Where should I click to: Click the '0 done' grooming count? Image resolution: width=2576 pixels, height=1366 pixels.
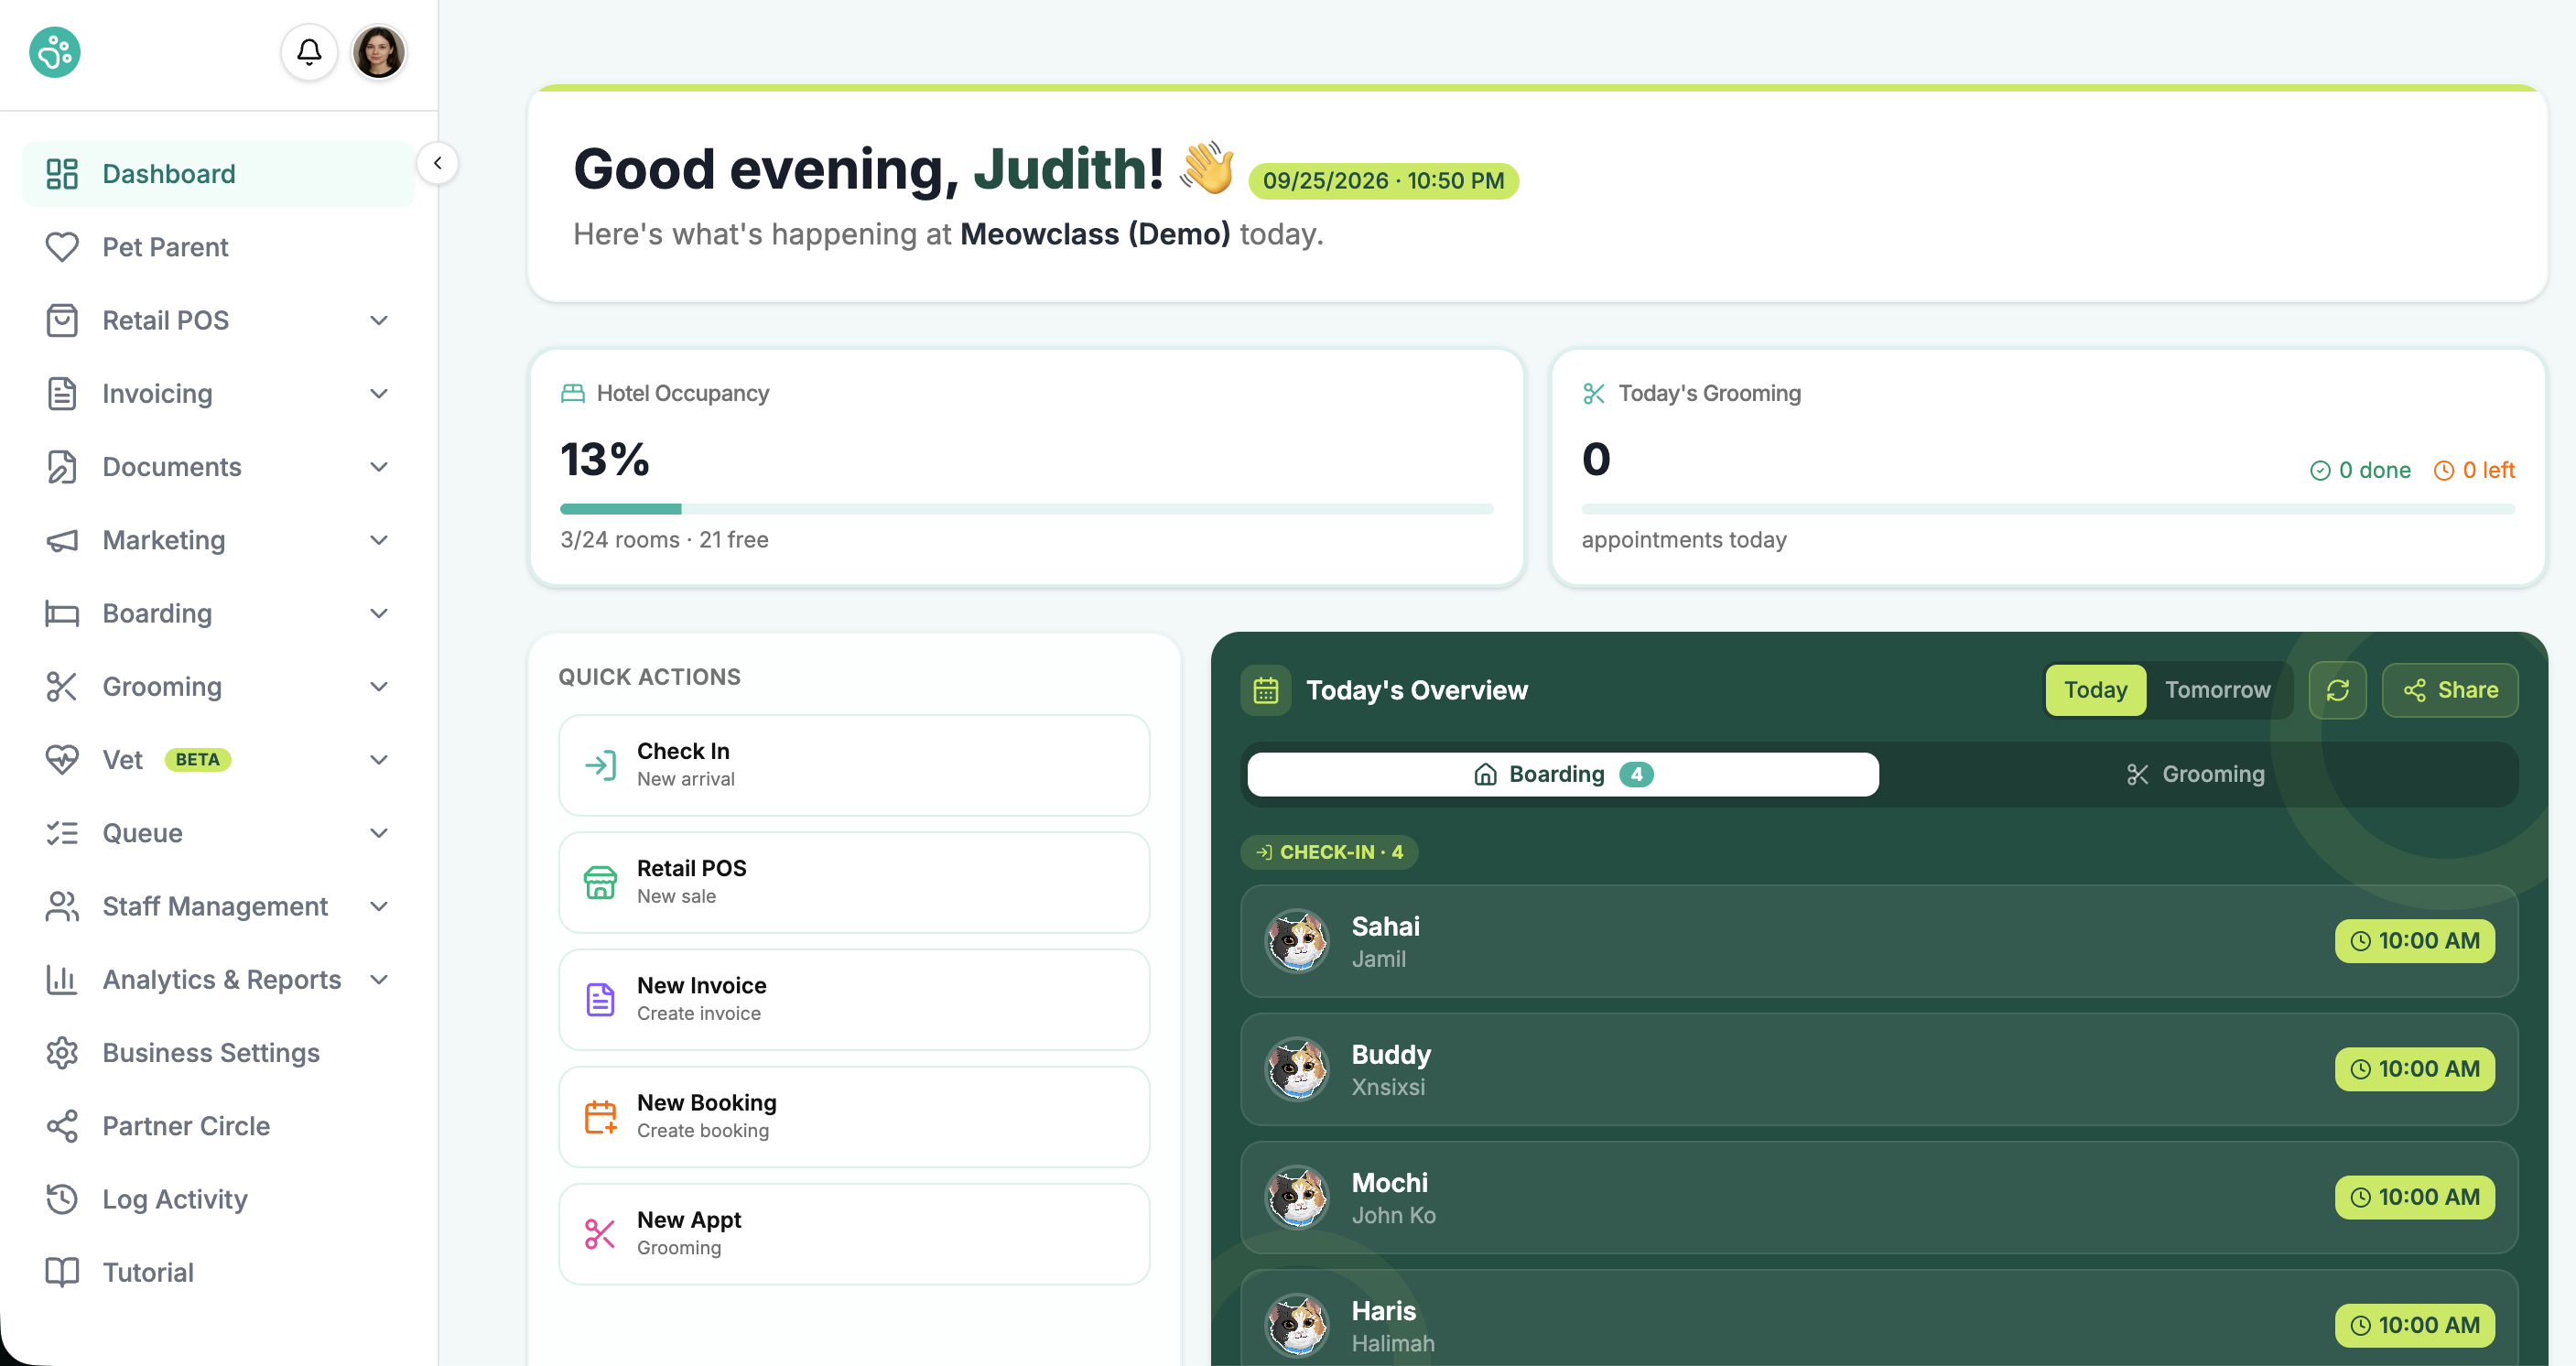click(2361, 470)
